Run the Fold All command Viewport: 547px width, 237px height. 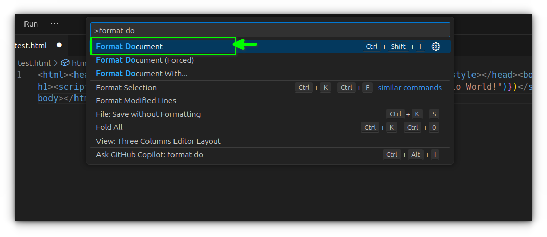109,127
